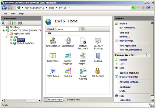This screenshot has width=155, height=108.
Task: Click the Connections horizontal scrollbar thumb
Action: [x=15, y=100]
